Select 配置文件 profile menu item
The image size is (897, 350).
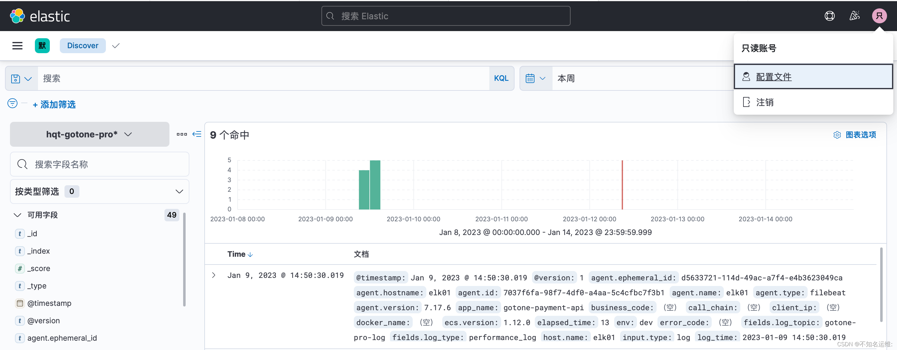click(x=773, y=77)
